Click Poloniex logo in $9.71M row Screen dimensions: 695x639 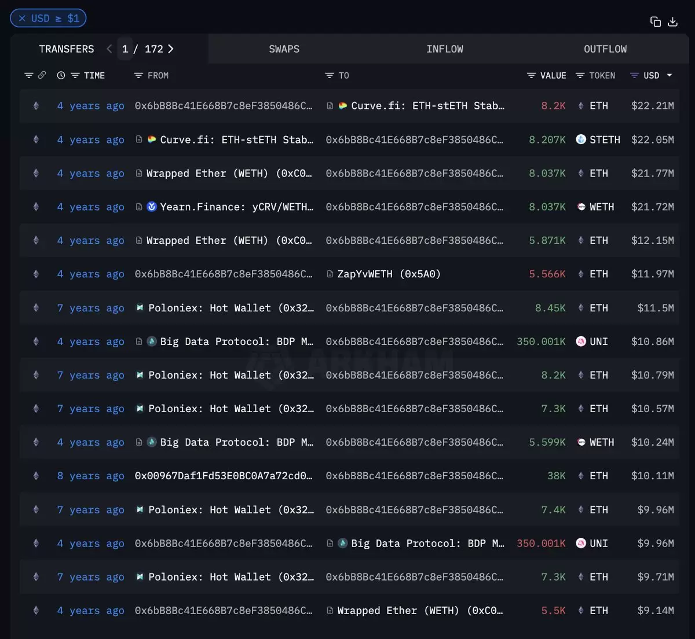[140, 577]
